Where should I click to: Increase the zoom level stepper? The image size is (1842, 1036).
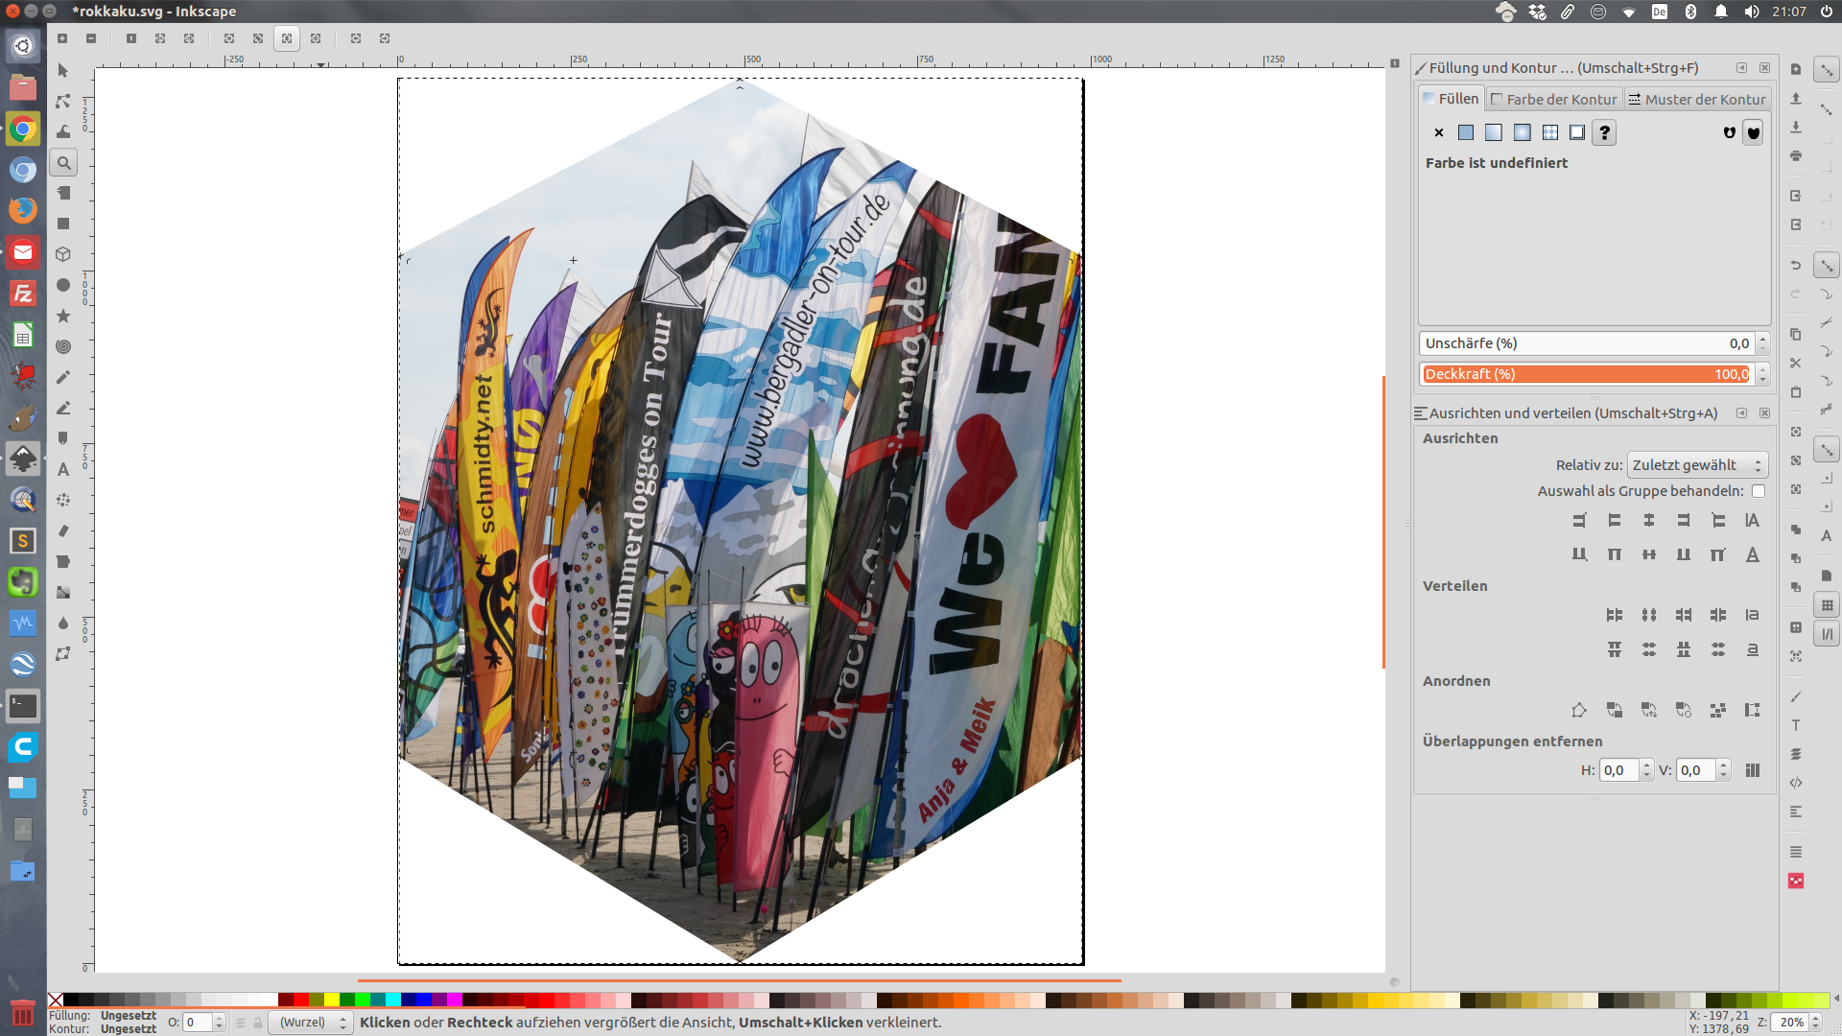coord(1815,1018)
